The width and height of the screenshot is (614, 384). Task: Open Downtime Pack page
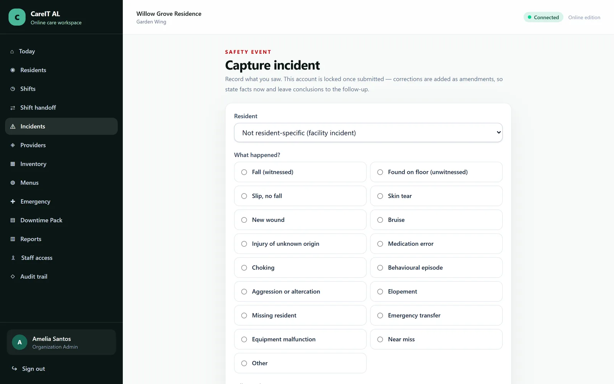coord(61,220)
